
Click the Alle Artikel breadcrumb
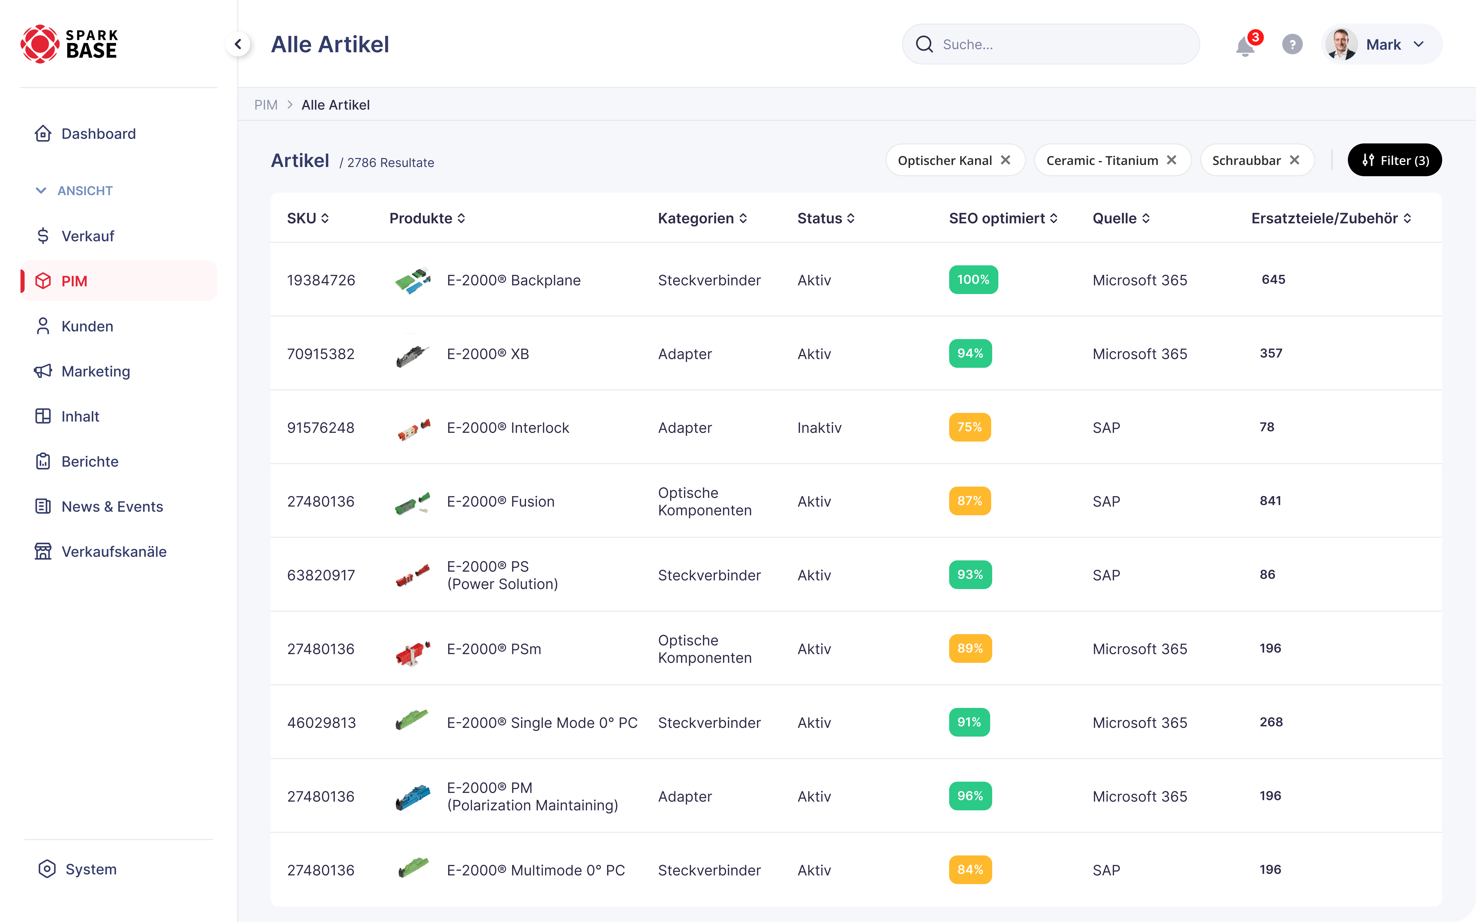click(335, 105)
